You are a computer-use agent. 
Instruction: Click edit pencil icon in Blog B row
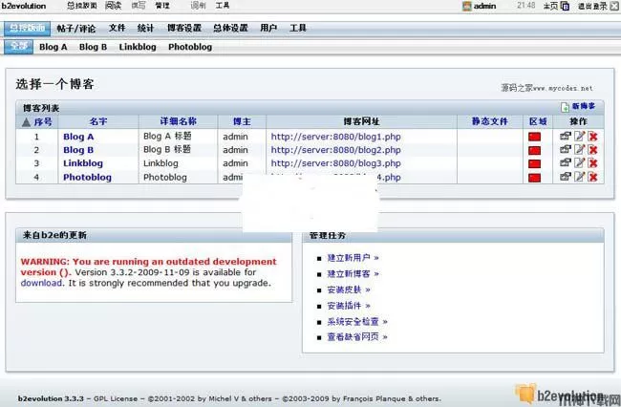coord(579,149)
